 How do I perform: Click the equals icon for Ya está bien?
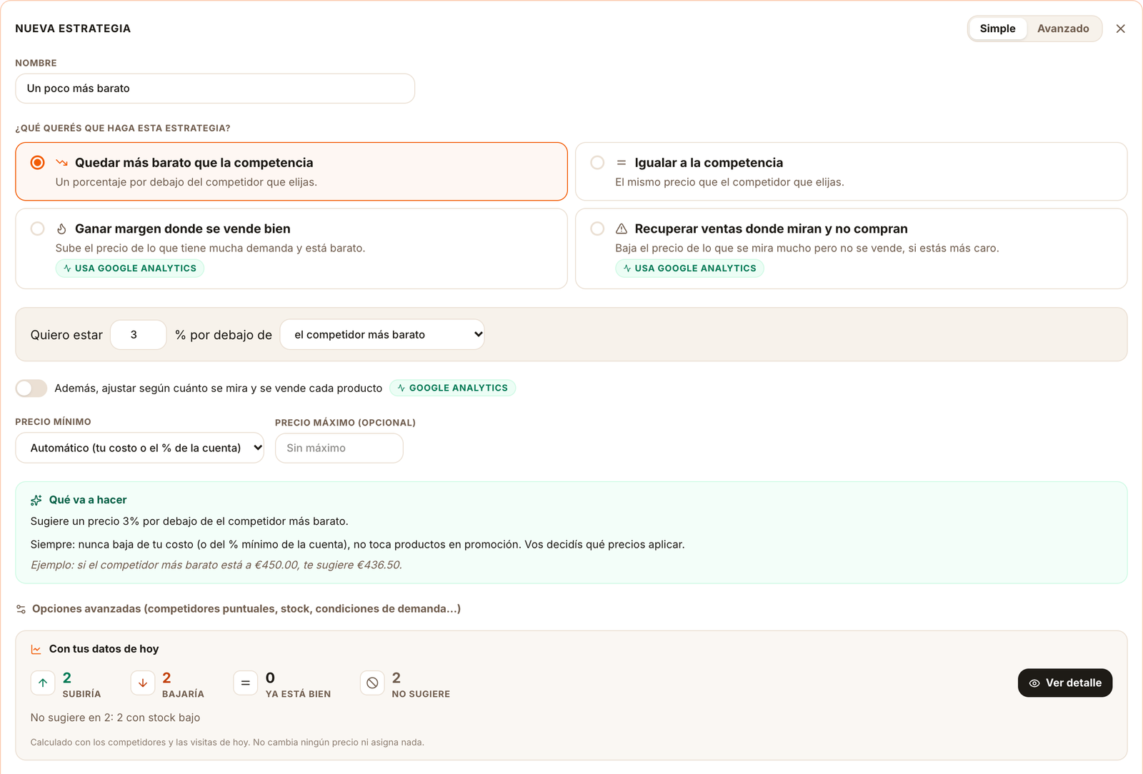point(245,683)
